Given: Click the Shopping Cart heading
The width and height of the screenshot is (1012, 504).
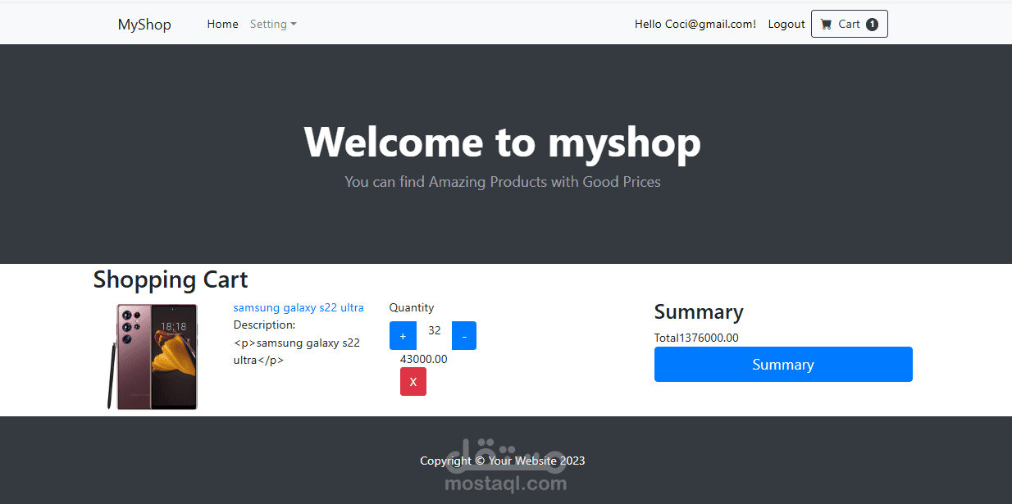Looking at the screenshot, I should pos(170,279).
